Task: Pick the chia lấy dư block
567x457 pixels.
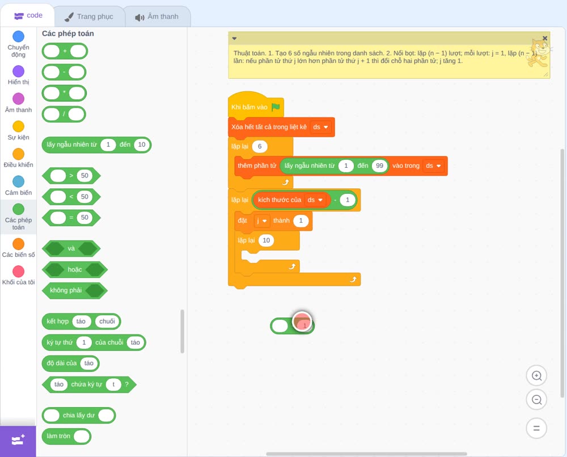Action: click(79, 416)
